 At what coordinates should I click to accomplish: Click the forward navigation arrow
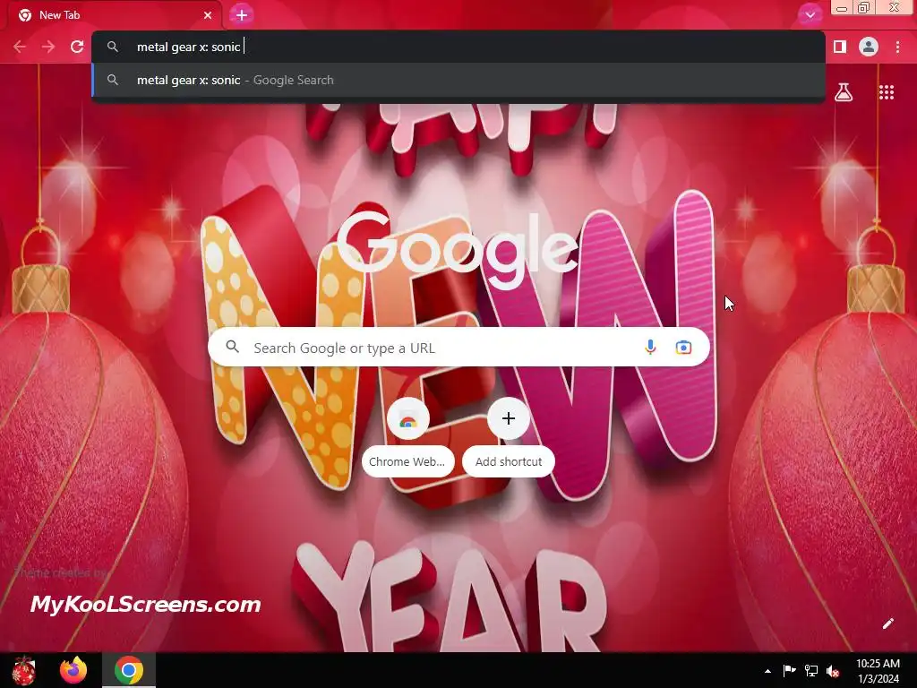[48, 47]
